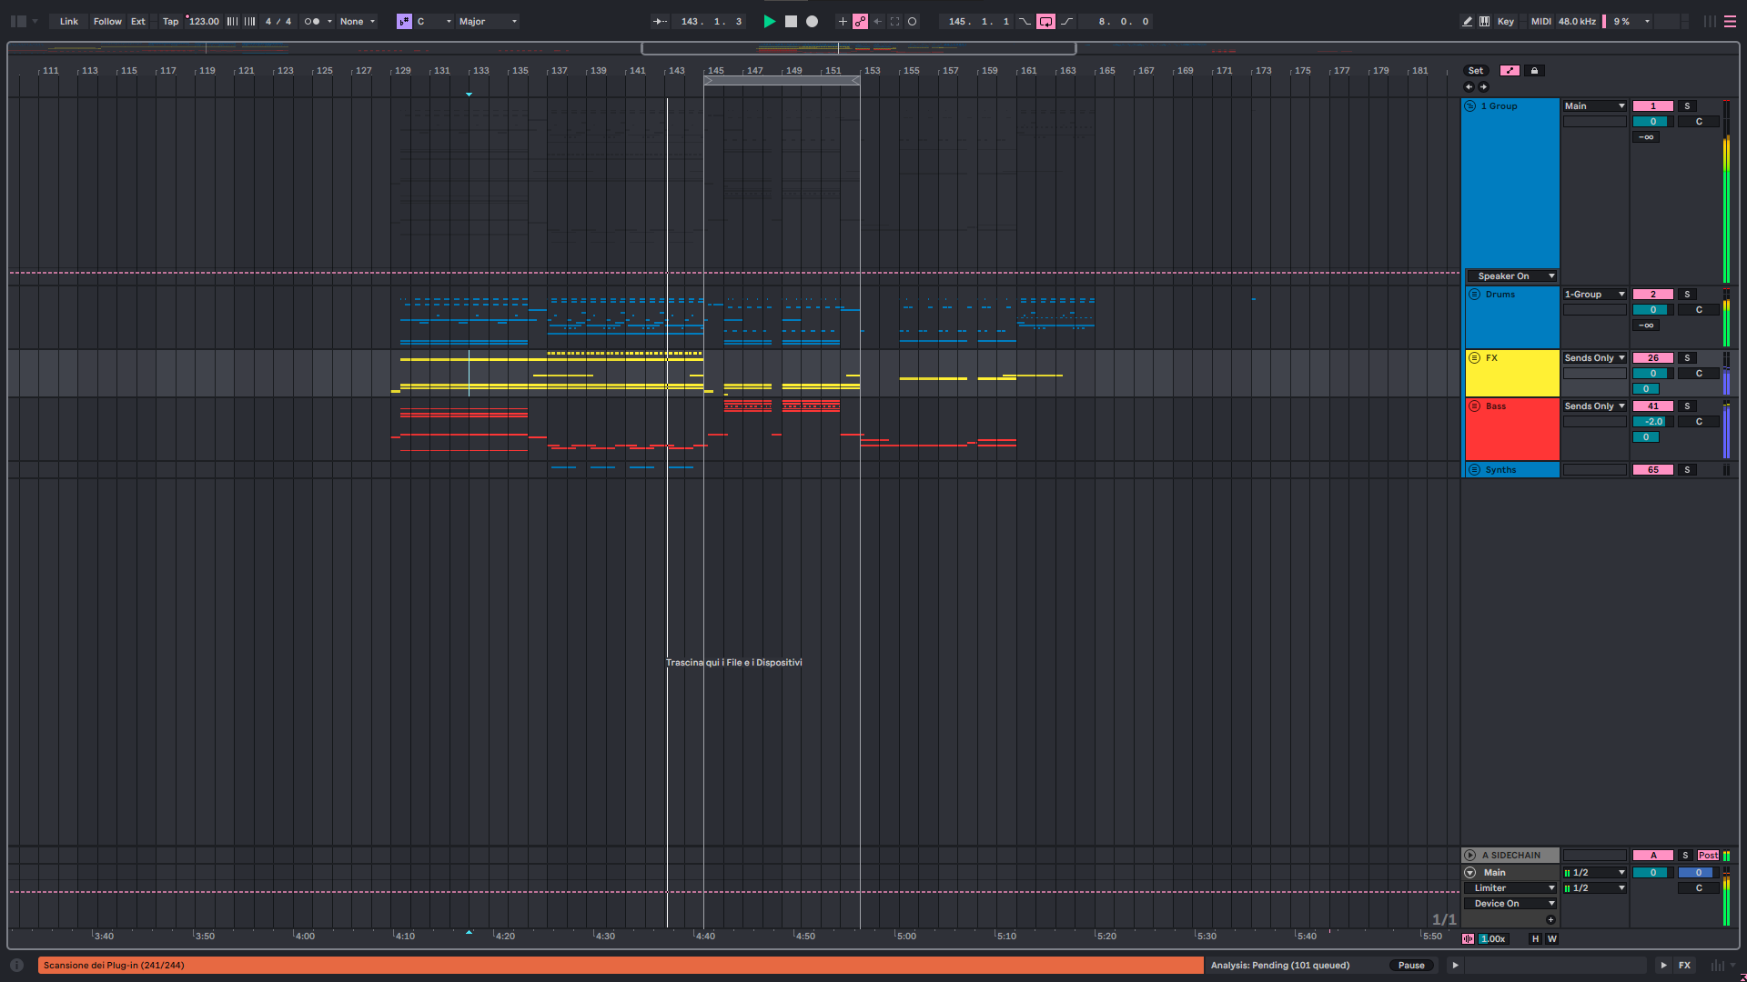Toggle the purple Scale Mode icon
Image resolution: width=1747 pixels, height=982 pixels.
[x=405, y=21]
